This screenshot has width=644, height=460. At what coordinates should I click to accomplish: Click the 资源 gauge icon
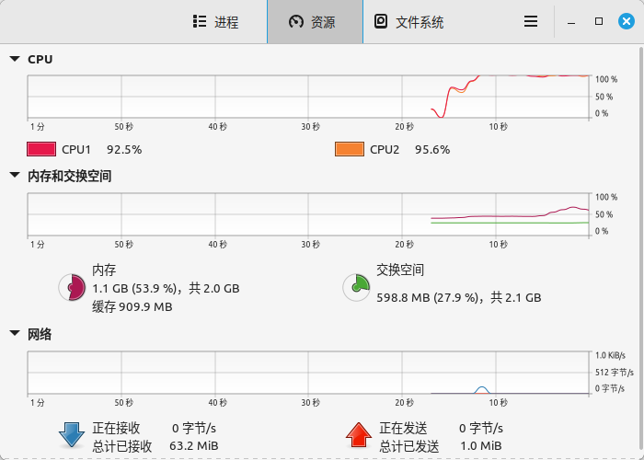pyautogui.click(x=295, y=21)
